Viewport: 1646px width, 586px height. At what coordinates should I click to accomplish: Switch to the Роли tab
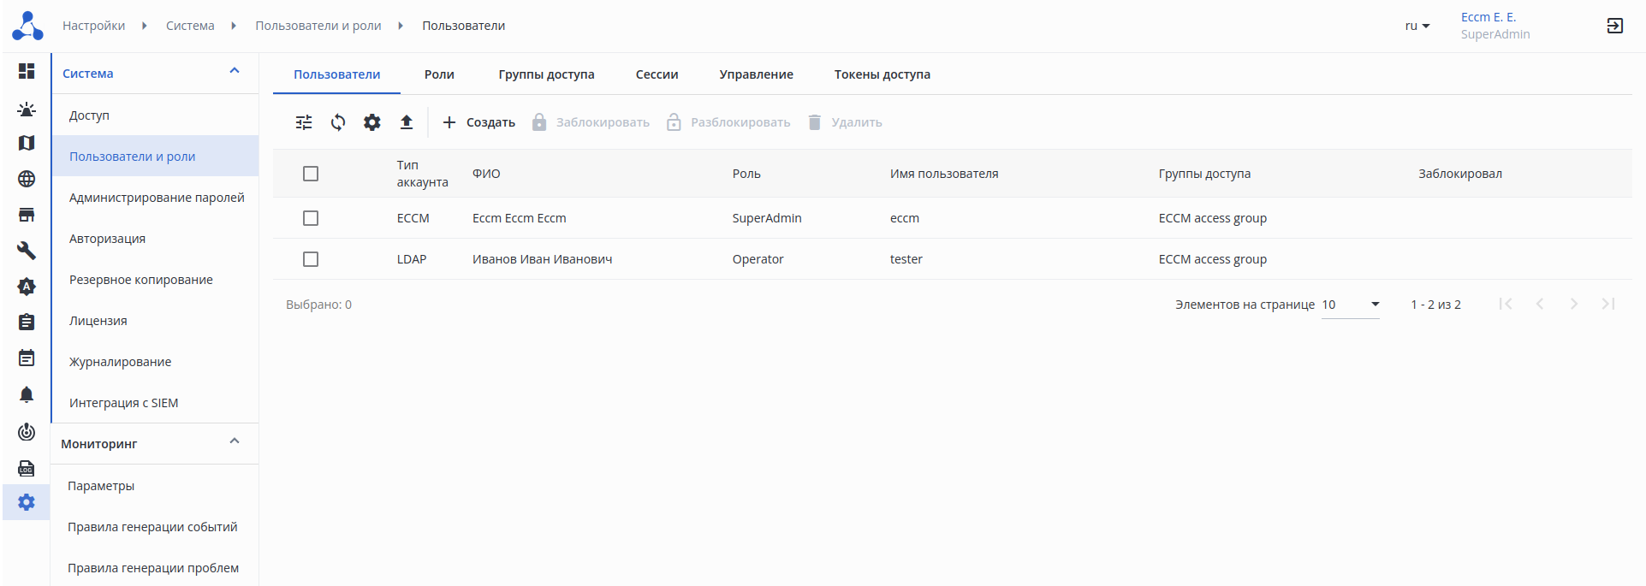(x=439, y=74)
